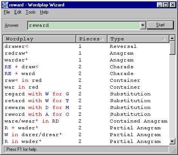178x155 pixels.
Task: Select the RE + ward Charade row
Action: tap(86, 74)
